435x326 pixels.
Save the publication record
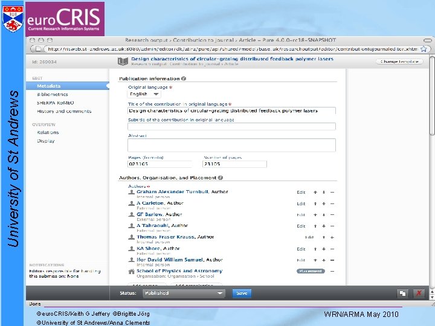[x=242, y=293]
